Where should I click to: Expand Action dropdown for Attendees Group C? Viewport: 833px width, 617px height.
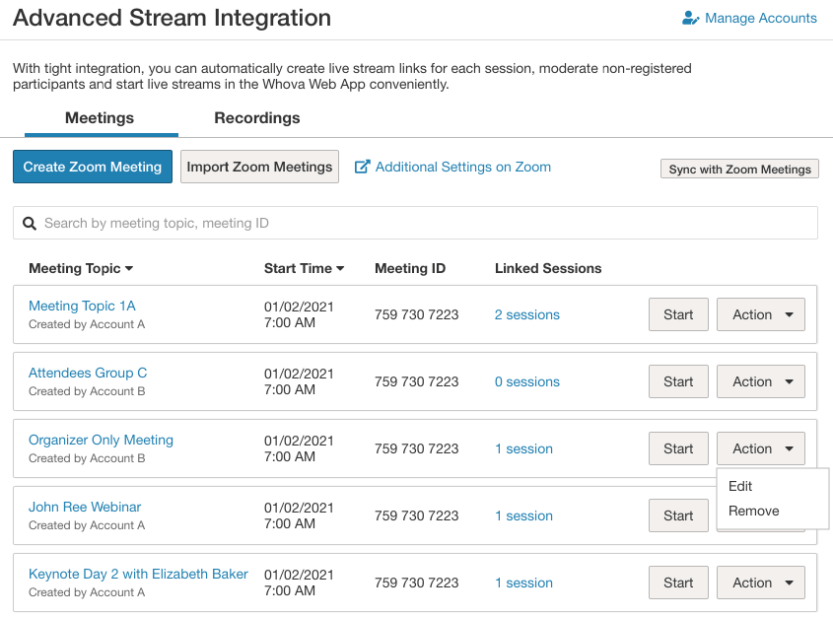[760, 381]
